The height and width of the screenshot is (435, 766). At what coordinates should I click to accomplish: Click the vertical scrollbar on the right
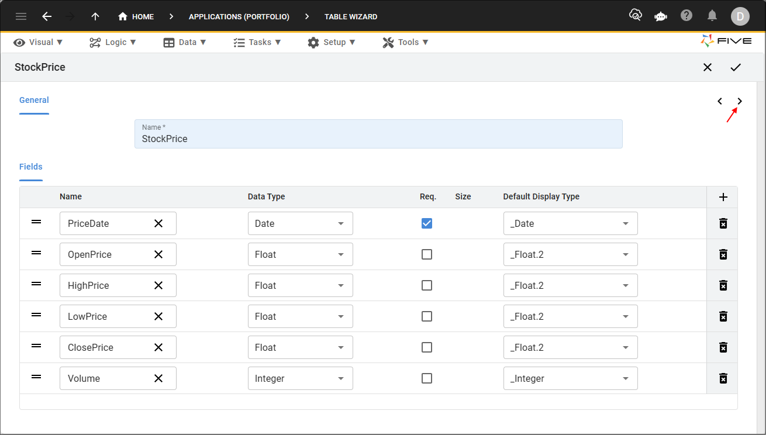[x=761, y=257]
